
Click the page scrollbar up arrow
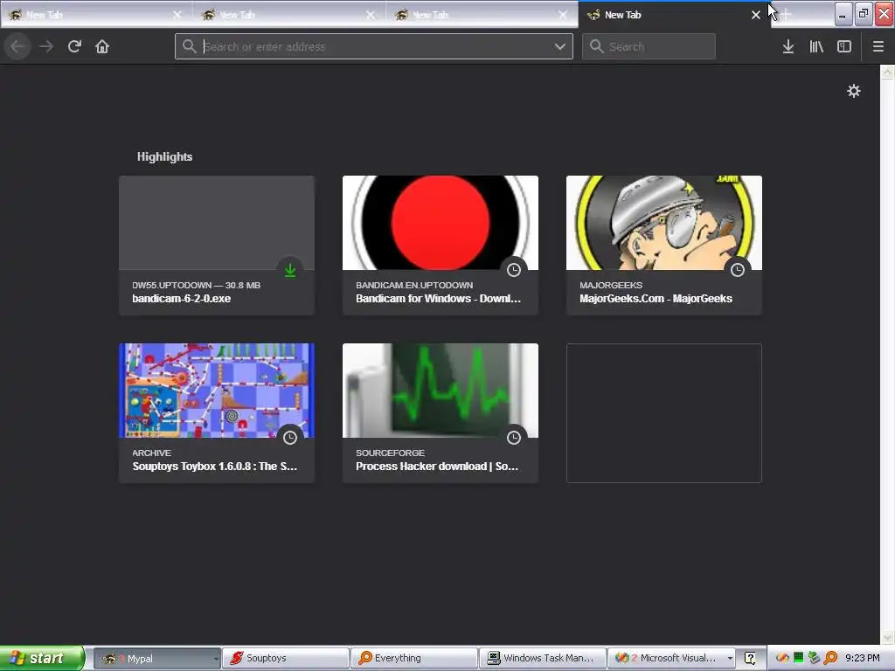point(887,72)
